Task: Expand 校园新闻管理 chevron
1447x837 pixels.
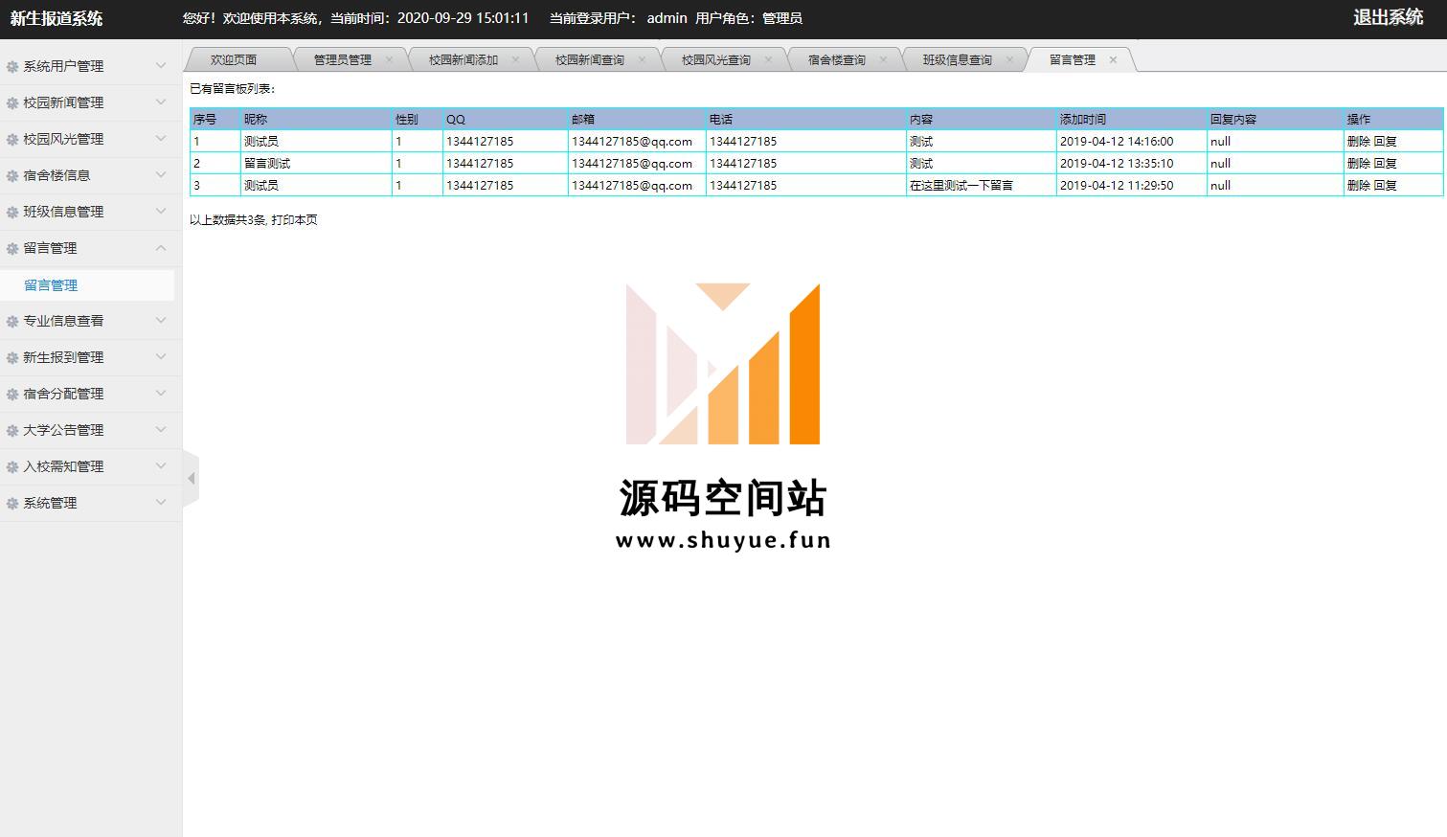Action: pos(161,102)
